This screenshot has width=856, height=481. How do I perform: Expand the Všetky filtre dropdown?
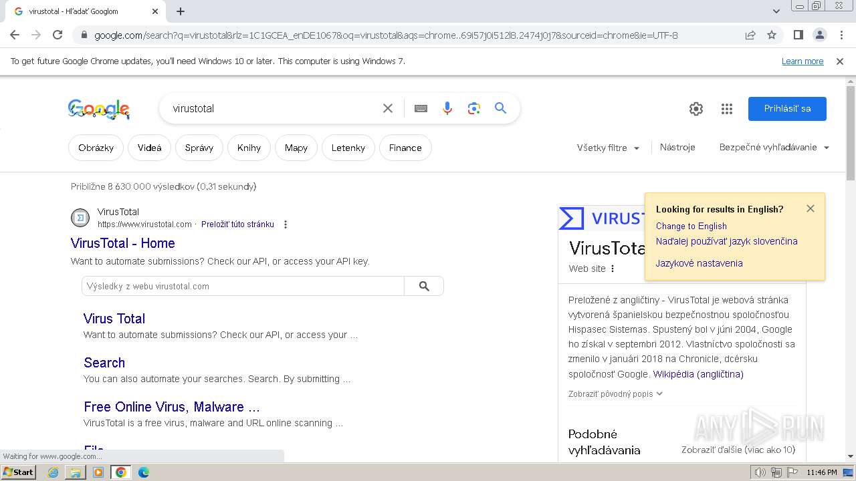pos(608,148)
